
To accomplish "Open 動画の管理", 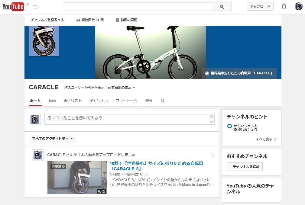I will [x=126, y=20].
